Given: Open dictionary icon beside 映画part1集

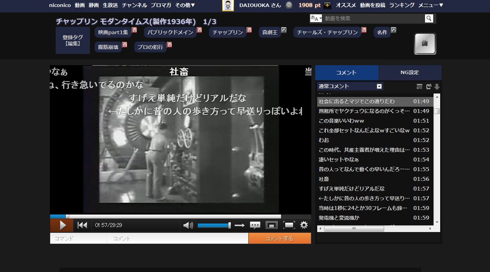Looking at the screenshot, I should 134,30.
